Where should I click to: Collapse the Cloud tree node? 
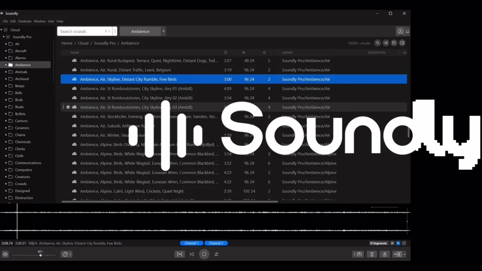coord(2,30)
